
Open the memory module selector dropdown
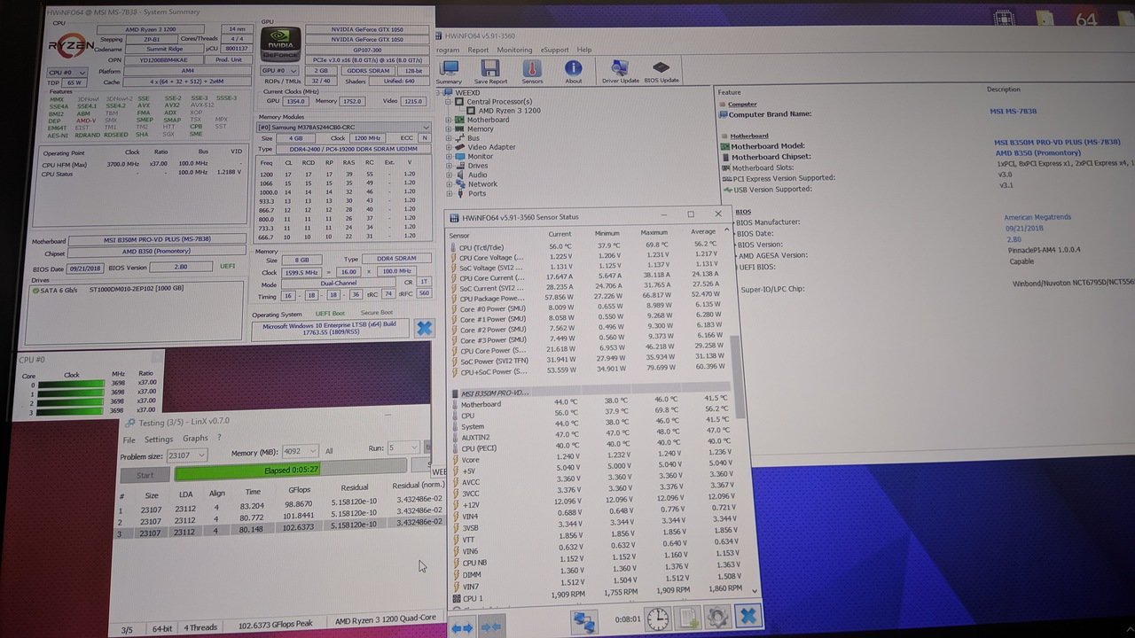pyautogui.click(x=343, y=127)
